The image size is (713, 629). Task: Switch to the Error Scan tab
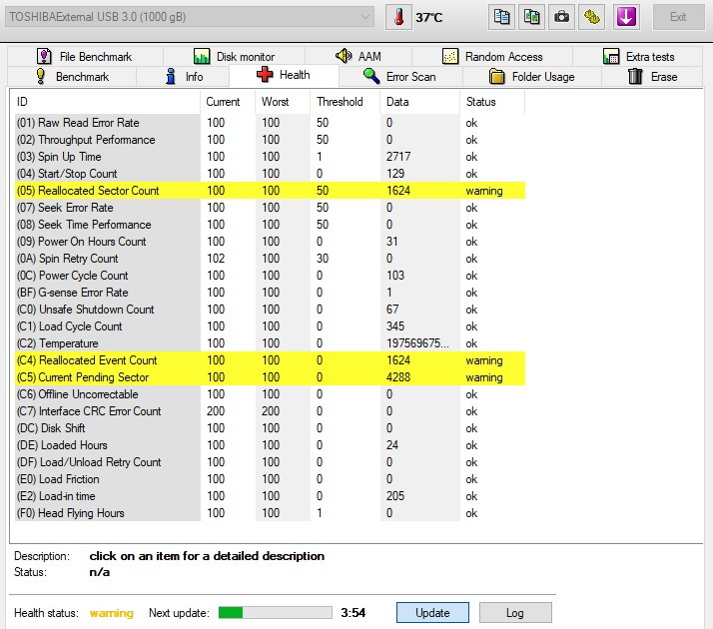pyautogui.click(x=400, y=76)
